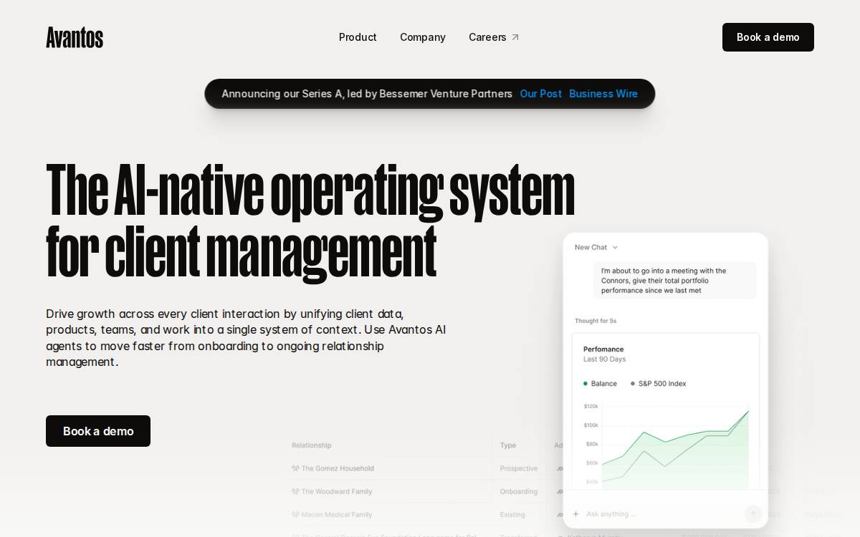Screen dimensions: 860x537
Task: Open the Our Post link
Action: click(x=541, y=94)
